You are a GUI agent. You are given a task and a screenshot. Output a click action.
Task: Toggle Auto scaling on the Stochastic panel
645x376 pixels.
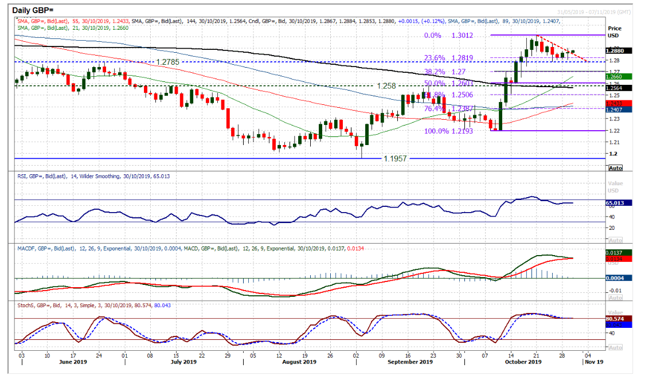pos(615,348)
